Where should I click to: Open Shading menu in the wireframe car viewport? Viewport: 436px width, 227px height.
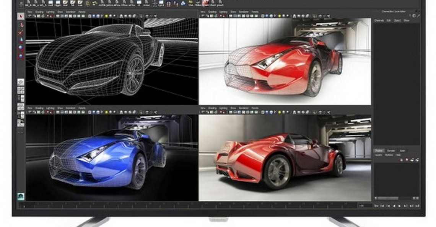pyautogui.click(x=39, y=12)
